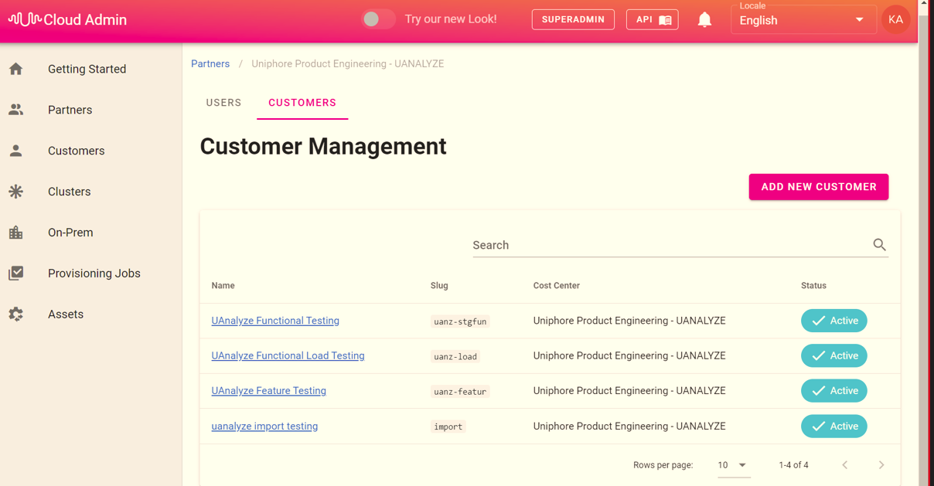Open notifications via the bell icon

[x=704, y=19]
